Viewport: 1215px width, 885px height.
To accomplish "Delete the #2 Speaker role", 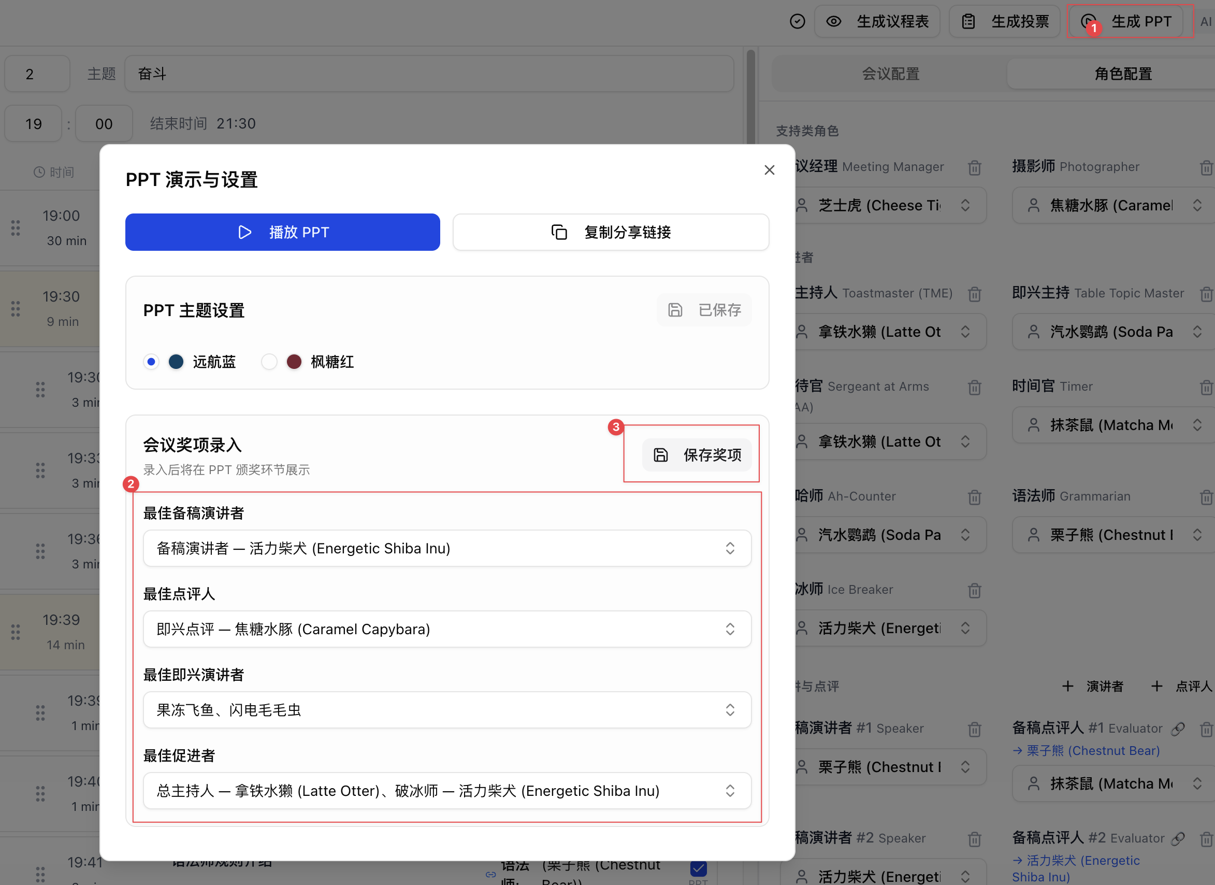I will (975, 839).
